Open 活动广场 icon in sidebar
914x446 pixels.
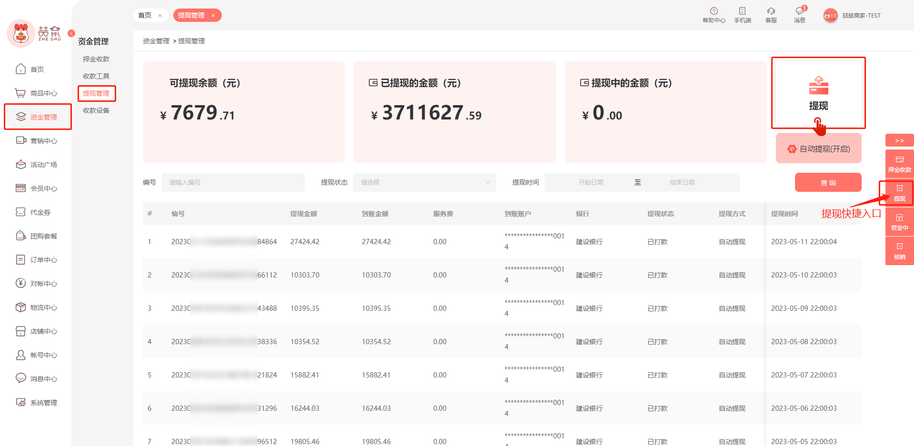(20, 165)
